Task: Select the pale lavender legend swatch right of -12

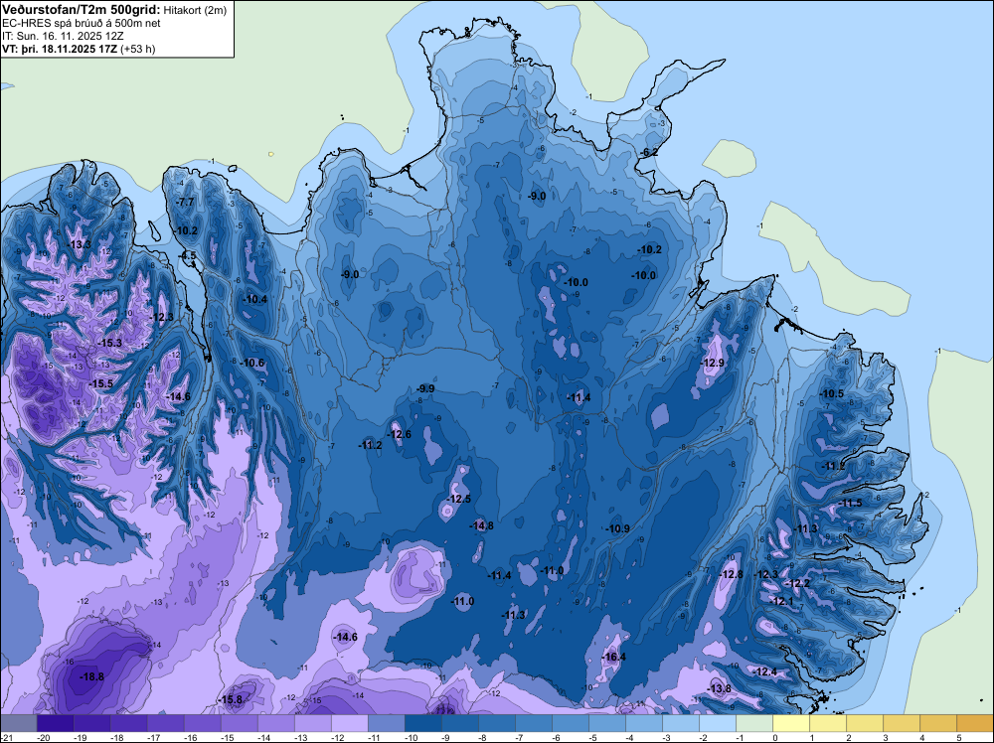Action: coord(349,723)
